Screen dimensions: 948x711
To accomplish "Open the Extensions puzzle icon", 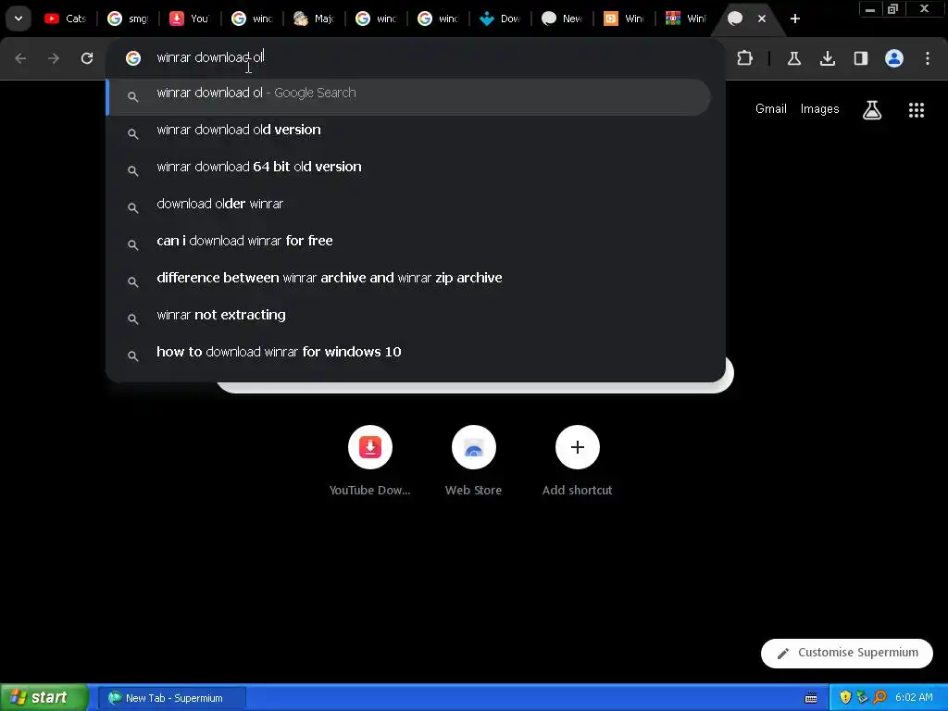I will tap(745, 58).
